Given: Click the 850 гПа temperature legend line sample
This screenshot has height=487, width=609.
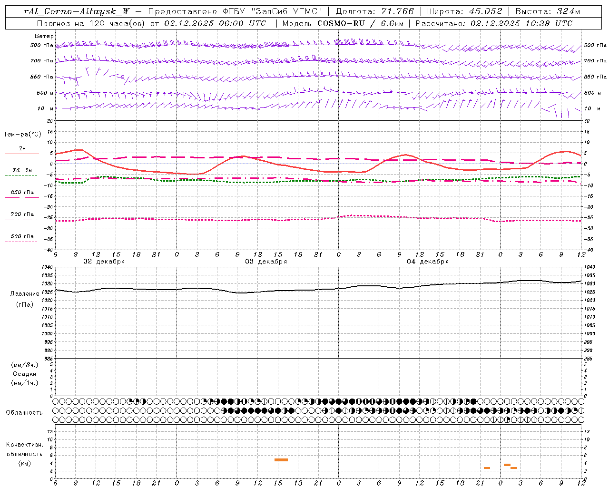Looking at the screenshot, I should pyautogui.click(x=22, y=197).
